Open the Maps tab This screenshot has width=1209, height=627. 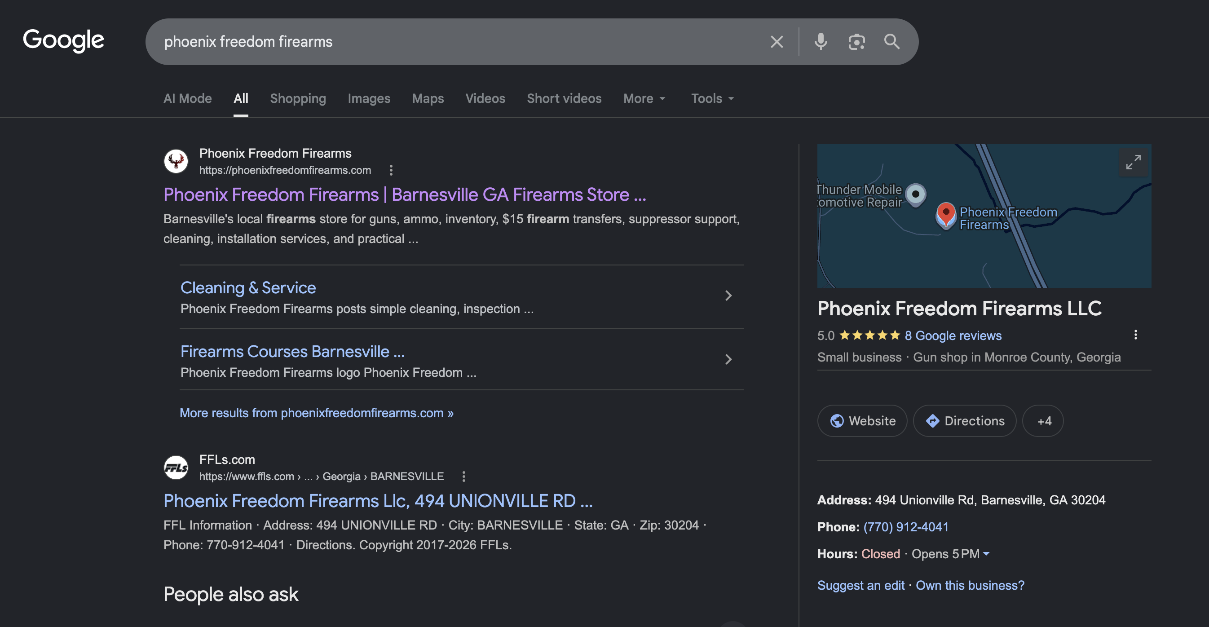click(x=428, y=98)
